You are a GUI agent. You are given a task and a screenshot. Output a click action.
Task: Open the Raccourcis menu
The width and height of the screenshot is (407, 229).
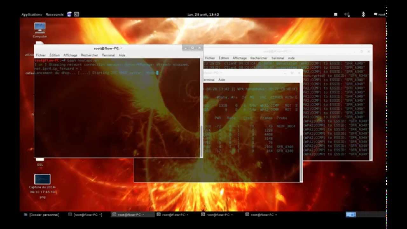pyautogui.click(x=54, y=15)
